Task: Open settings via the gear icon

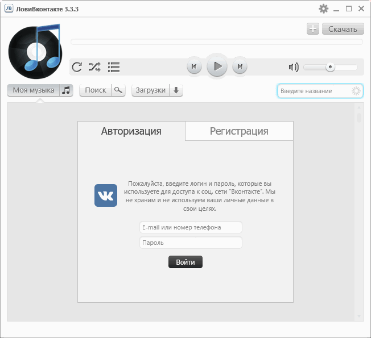Action: coord(323,9)
